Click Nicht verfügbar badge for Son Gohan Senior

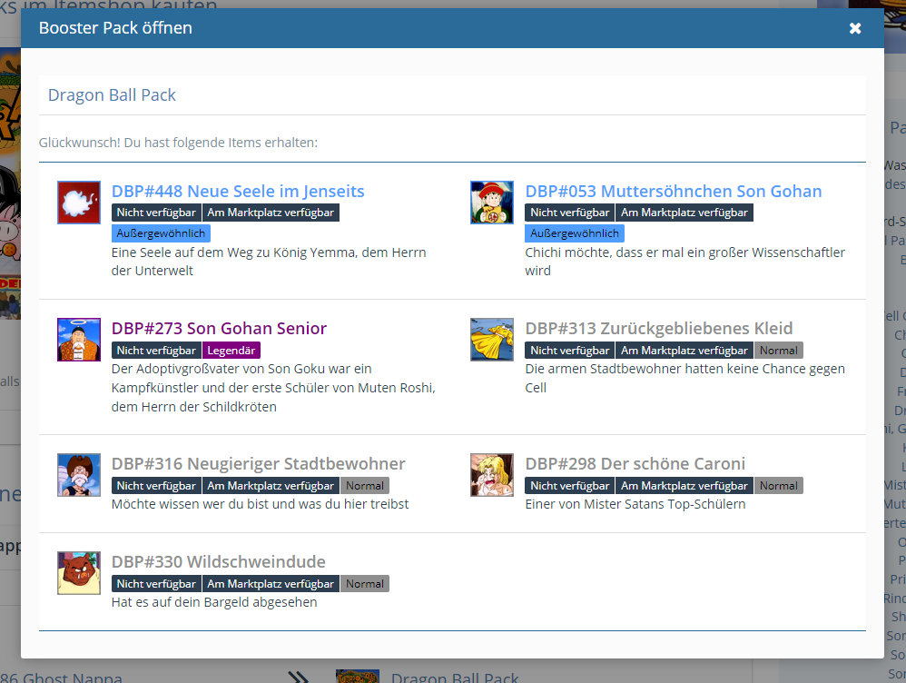156,351
